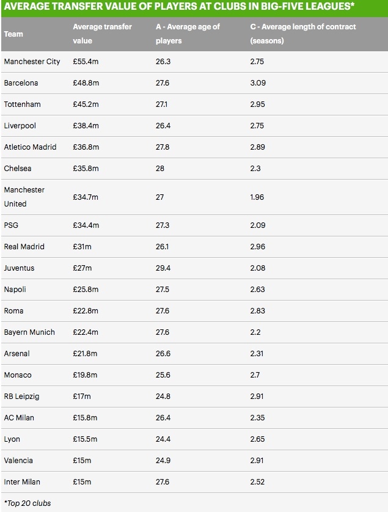Image resolution: width=388 pixels, height=512 pixels.
Task: Click Juventus average age 29.4
Action: [x=163, y=268]
